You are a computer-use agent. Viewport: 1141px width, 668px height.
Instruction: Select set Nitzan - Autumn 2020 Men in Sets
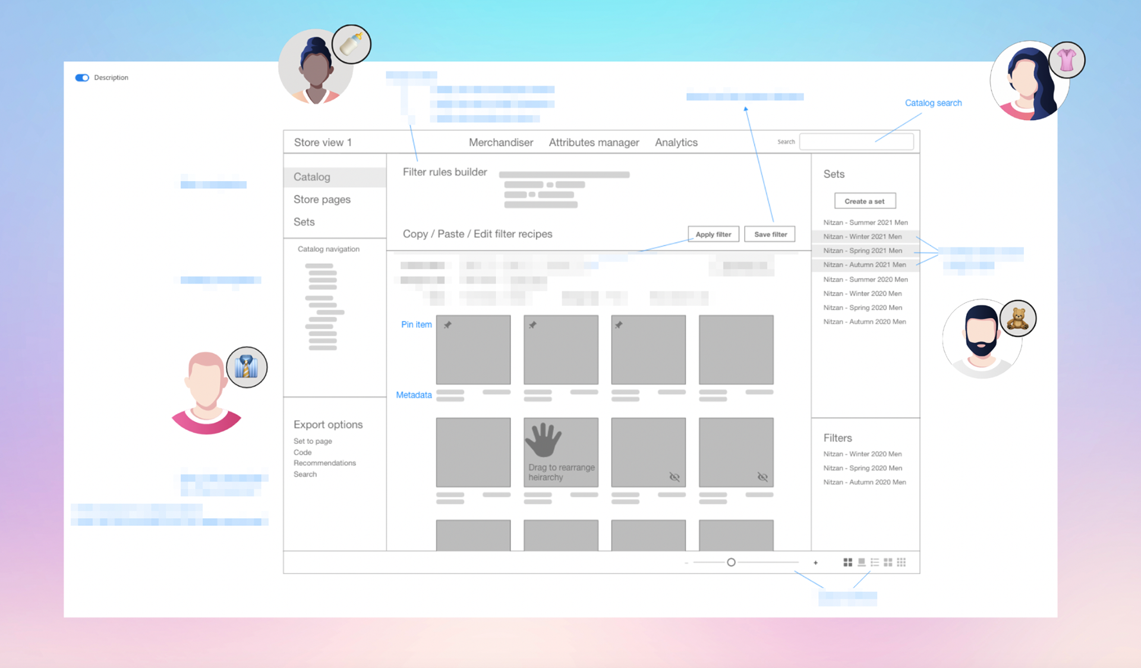point(865,322)
